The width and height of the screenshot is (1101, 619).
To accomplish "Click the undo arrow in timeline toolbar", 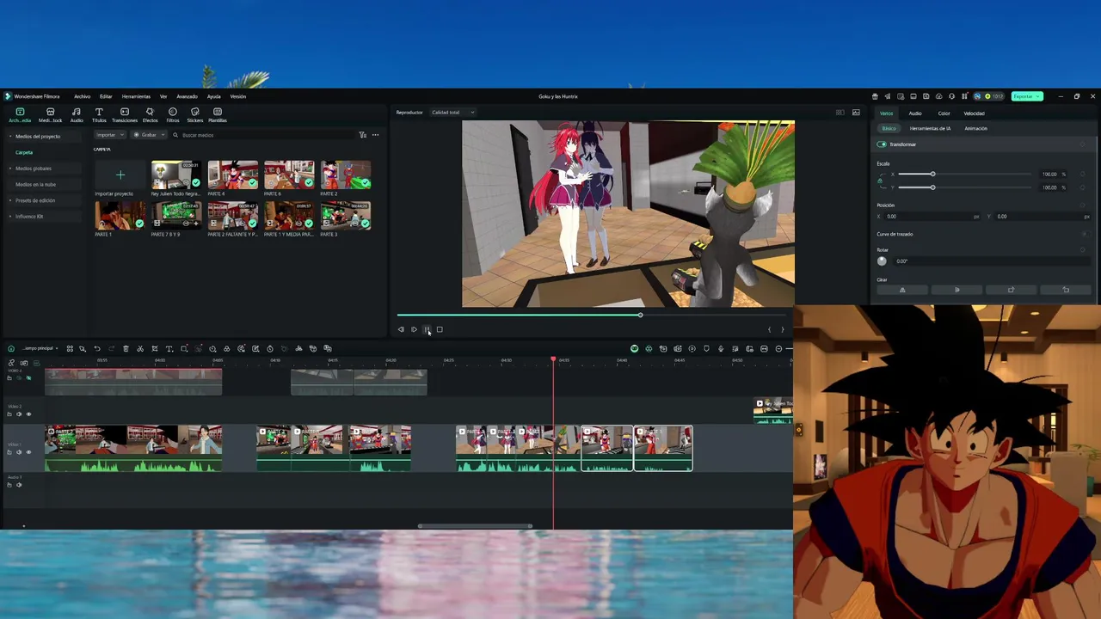I will coord(97,348).
